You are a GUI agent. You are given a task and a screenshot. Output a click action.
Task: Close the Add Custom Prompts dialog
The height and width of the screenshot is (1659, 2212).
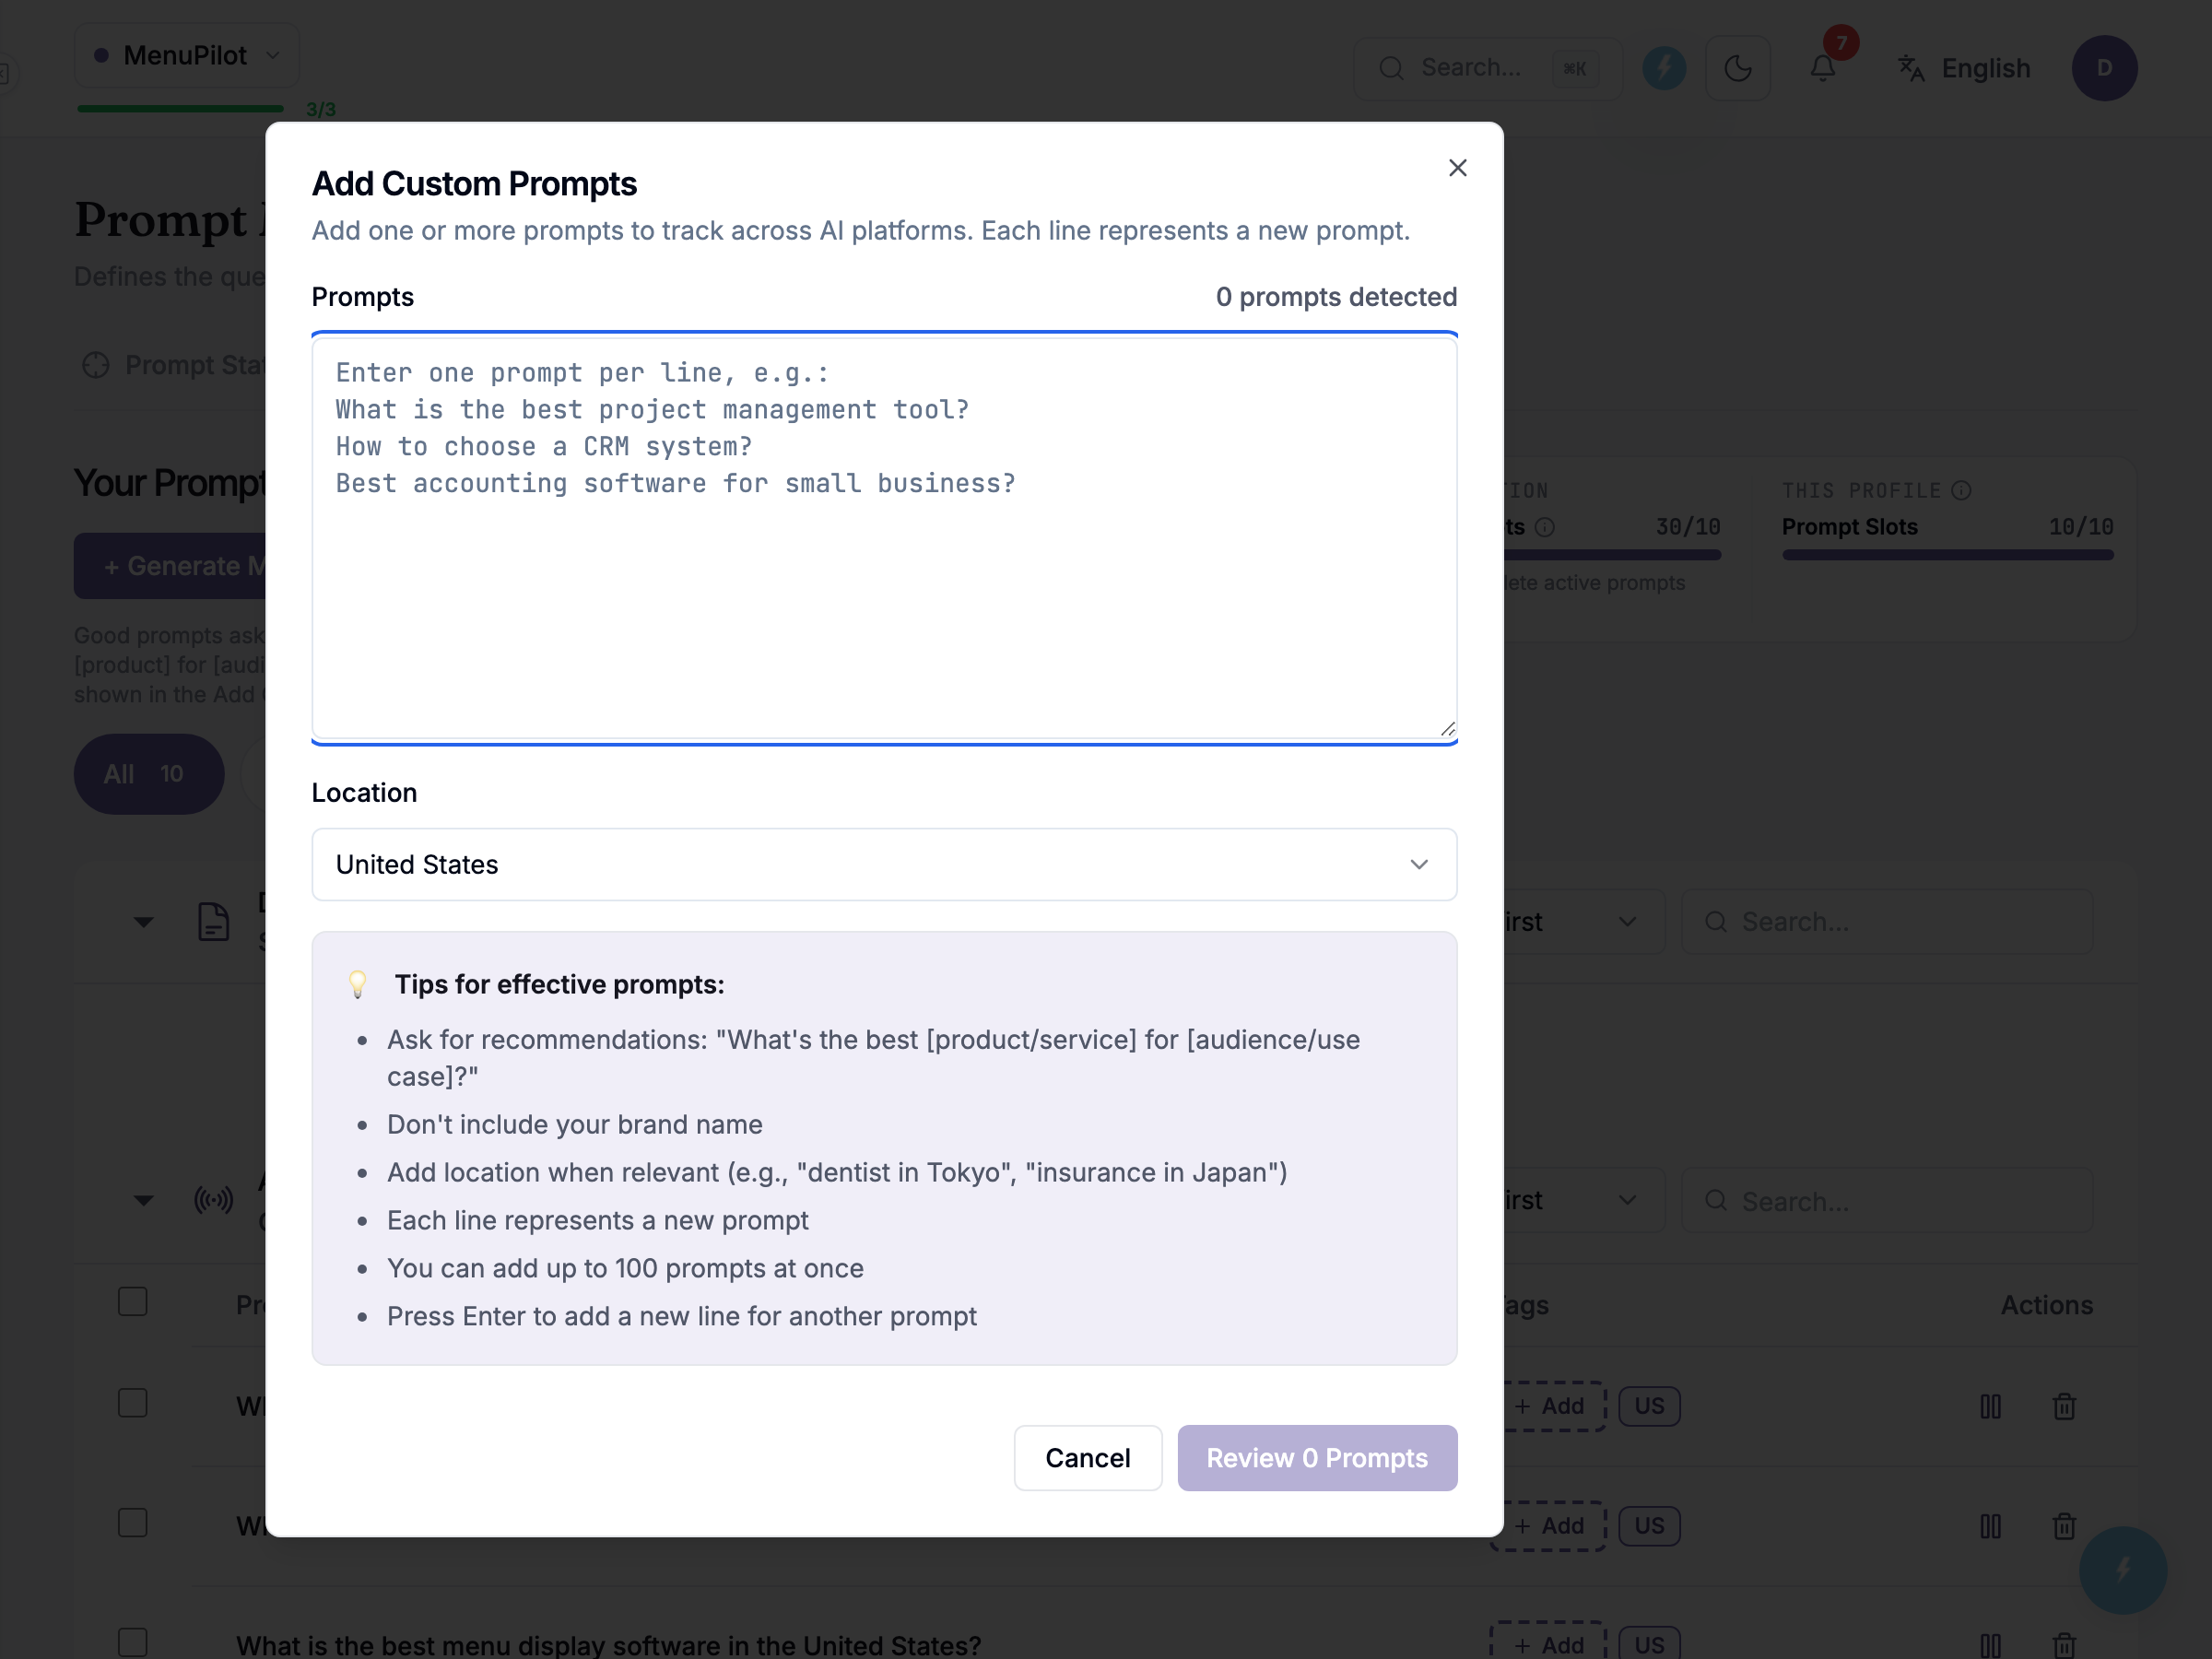(x=1457, y=168)
